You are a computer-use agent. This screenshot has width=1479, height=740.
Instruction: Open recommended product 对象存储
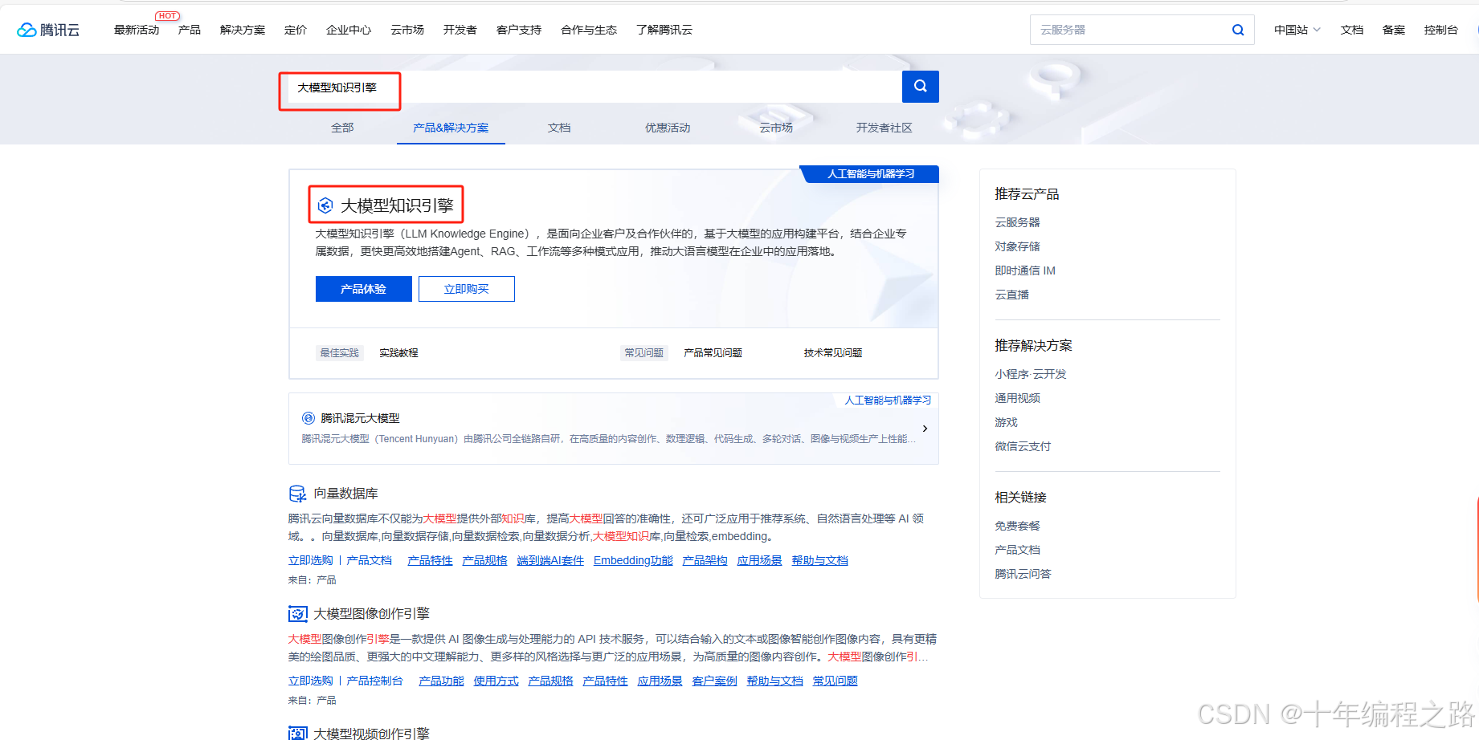pos(1017,246)
